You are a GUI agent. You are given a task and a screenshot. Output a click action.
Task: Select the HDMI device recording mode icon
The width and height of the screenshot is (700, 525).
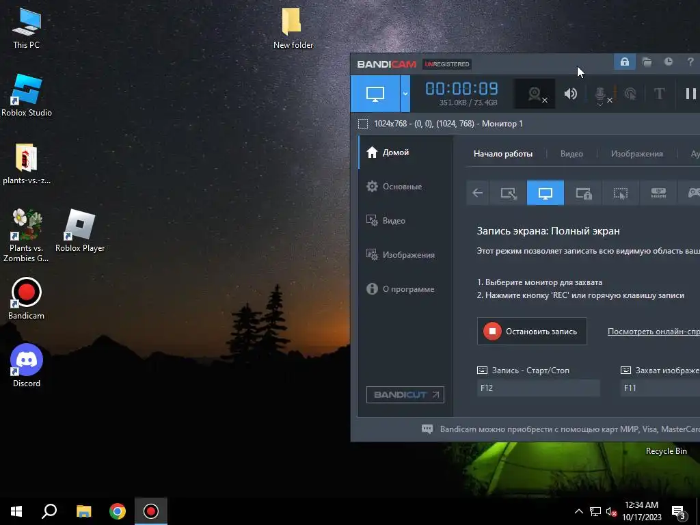coord(658,193)
